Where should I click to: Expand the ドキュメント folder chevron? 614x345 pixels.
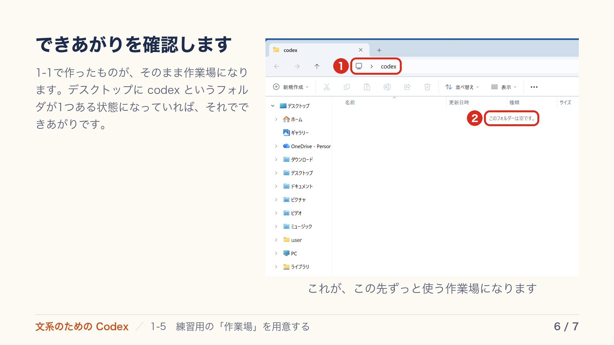pos(276,186)
